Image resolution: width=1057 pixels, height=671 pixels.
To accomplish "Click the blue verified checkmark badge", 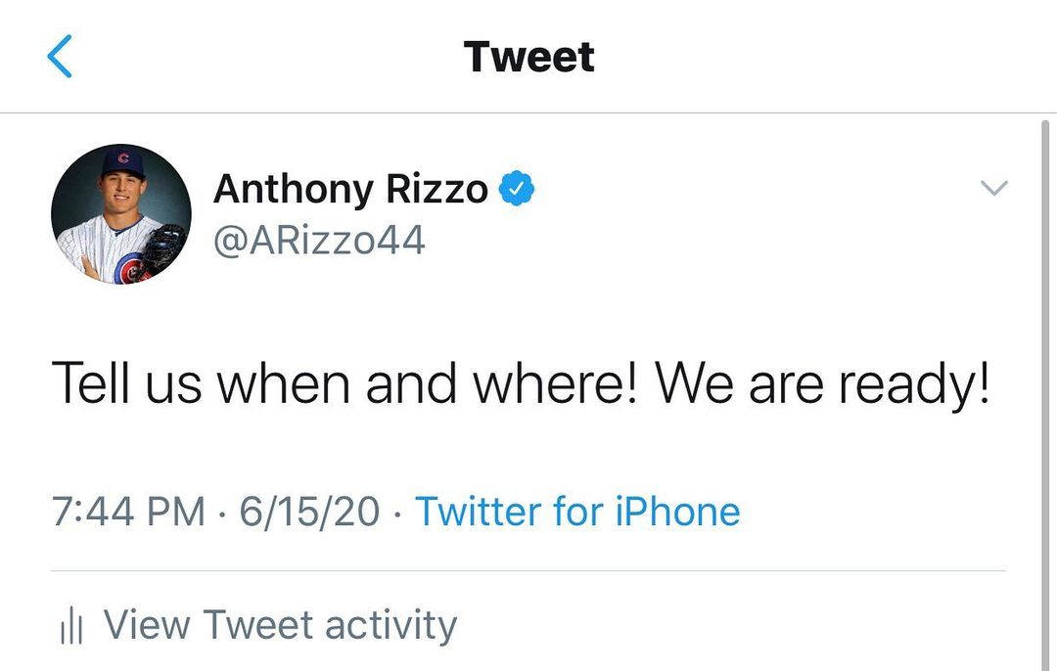I will point(517,188).
